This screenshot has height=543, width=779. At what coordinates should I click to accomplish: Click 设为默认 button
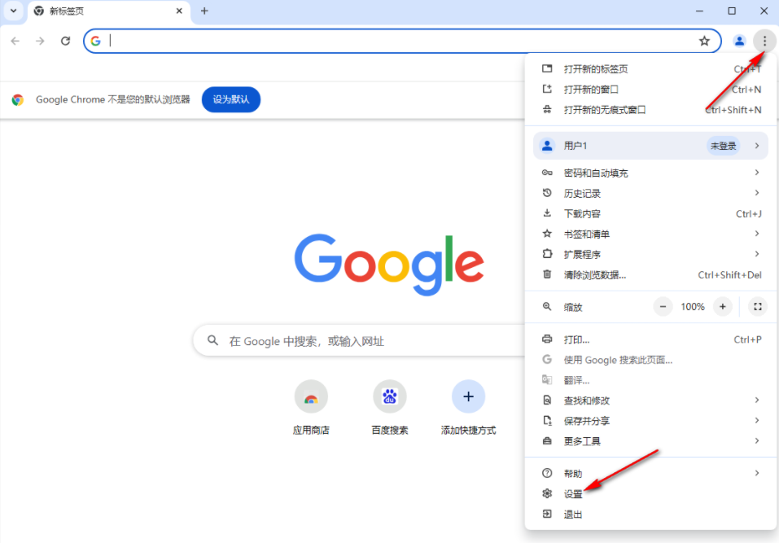point(231,99)
